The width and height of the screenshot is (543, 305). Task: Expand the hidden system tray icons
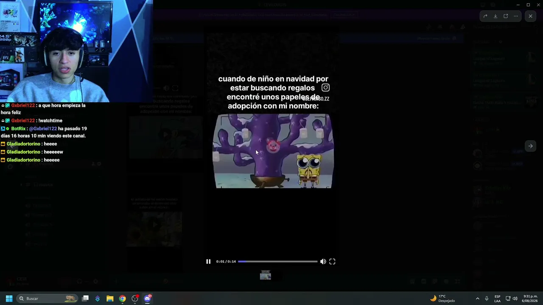click(x=477, y=299)
